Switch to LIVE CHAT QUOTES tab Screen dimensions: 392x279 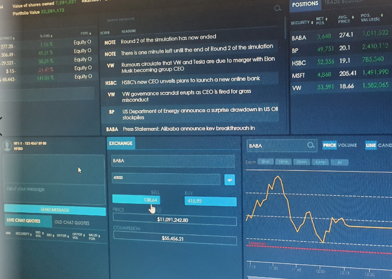coord(28,220)
